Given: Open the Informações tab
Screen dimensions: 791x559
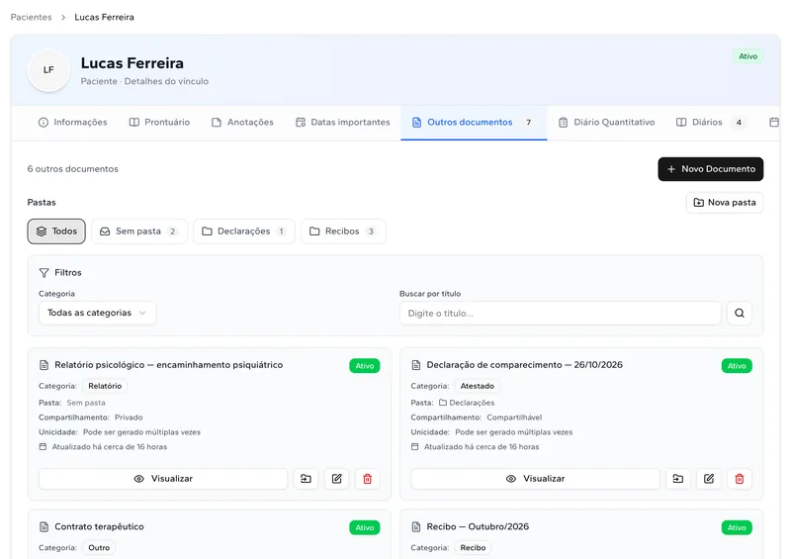Looking at the screenshot, I should pyautogui.click(x=72, y=123).
